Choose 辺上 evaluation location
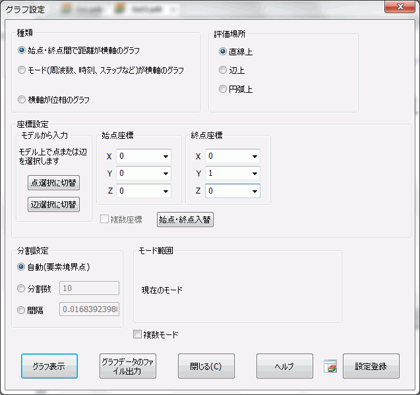Viewport: 420px width, 395px height. 223,70
